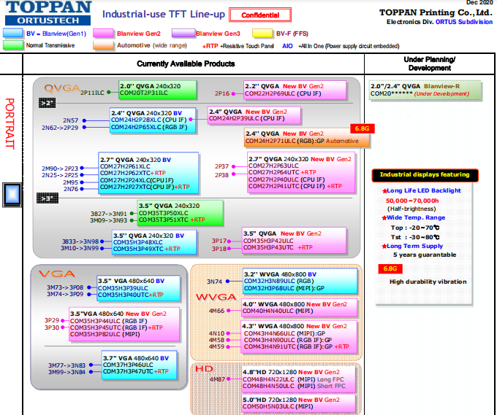Click COM27H2P64UTC +RTP model
The height and width of the screenshot is (415, 497).
pyautogui.click(x=282, y=172)
